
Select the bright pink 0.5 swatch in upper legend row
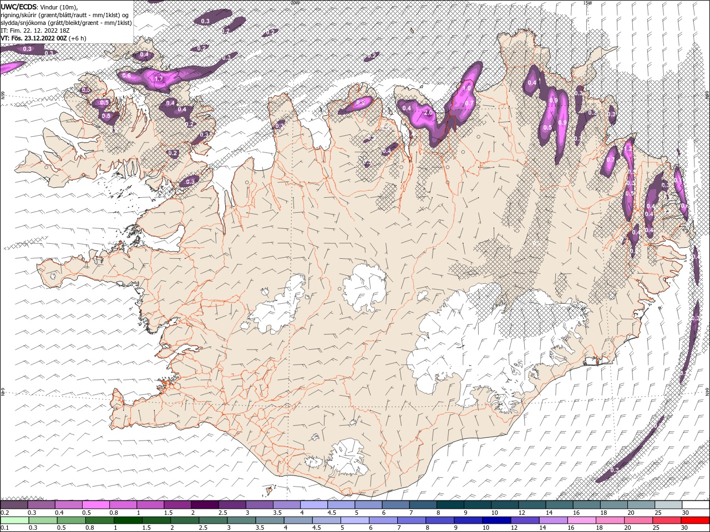96,505
